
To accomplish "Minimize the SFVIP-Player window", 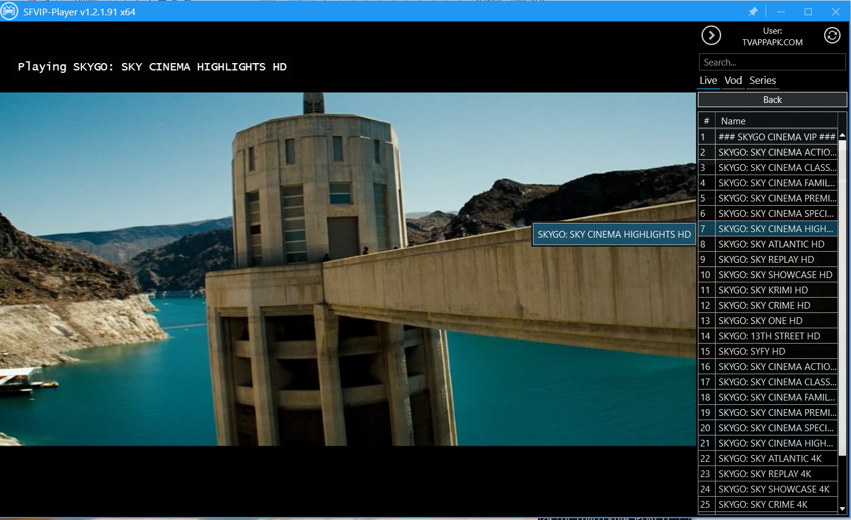I will coord(781,12).
